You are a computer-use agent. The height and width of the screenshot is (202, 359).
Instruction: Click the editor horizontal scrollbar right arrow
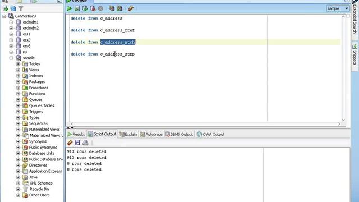[339, 124]
